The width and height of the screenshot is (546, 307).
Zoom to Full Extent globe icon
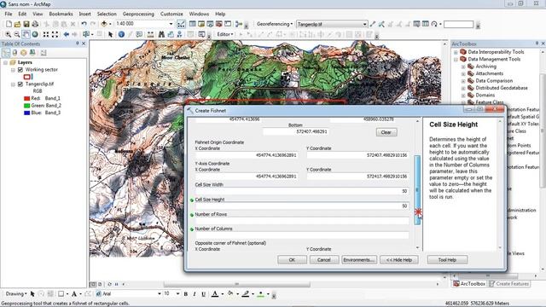point(35,34)
